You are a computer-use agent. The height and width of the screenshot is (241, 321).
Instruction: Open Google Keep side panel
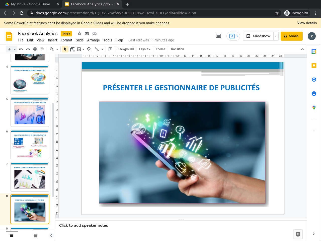tap(314, 66)
